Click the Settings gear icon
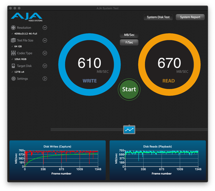The height and width of the screenshot is (191, 215). (x=13, y=79)
